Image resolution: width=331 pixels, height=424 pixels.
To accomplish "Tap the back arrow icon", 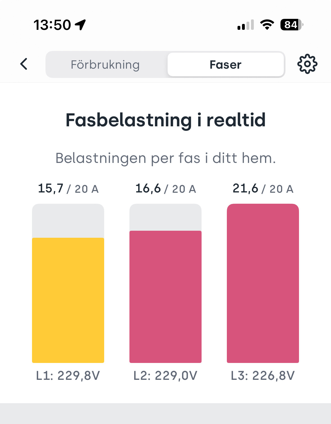I will 24,64.
